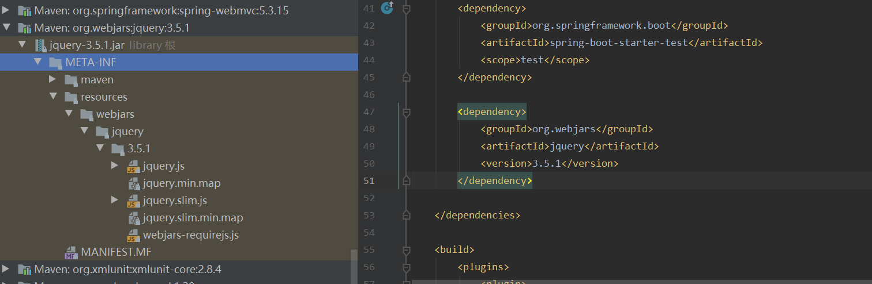Click the fold end marker at line 53
This screenshot has width=872, height=284.
[406, 214]
